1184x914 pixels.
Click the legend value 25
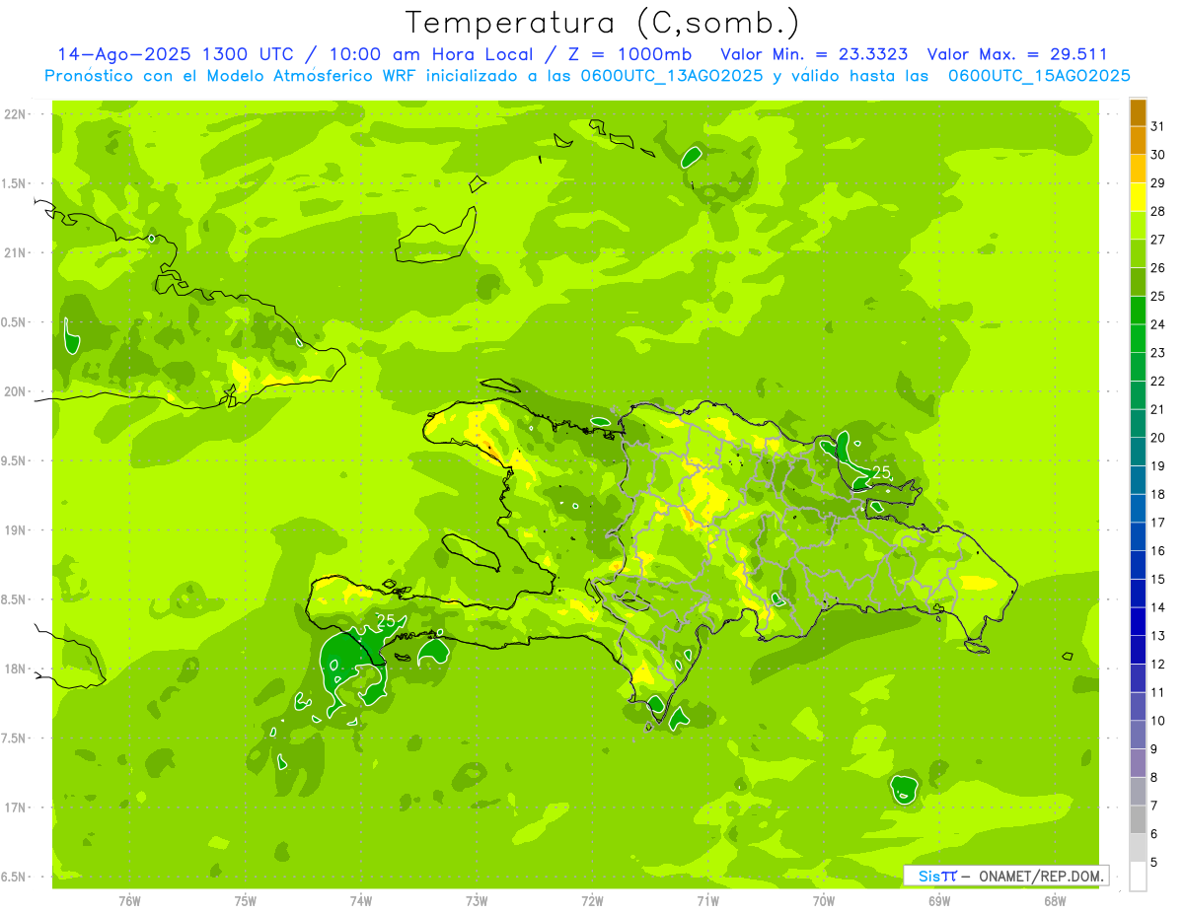coord(1158,296)
